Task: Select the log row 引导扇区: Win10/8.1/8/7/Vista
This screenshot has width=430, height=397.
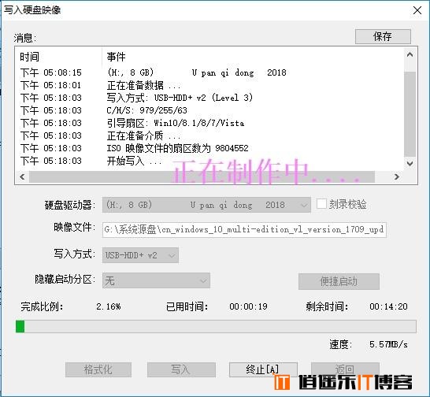Action: click(x=209, y=123)
